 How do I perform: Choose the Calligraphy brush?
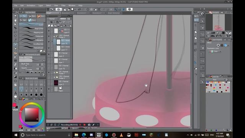click(31, 40)
